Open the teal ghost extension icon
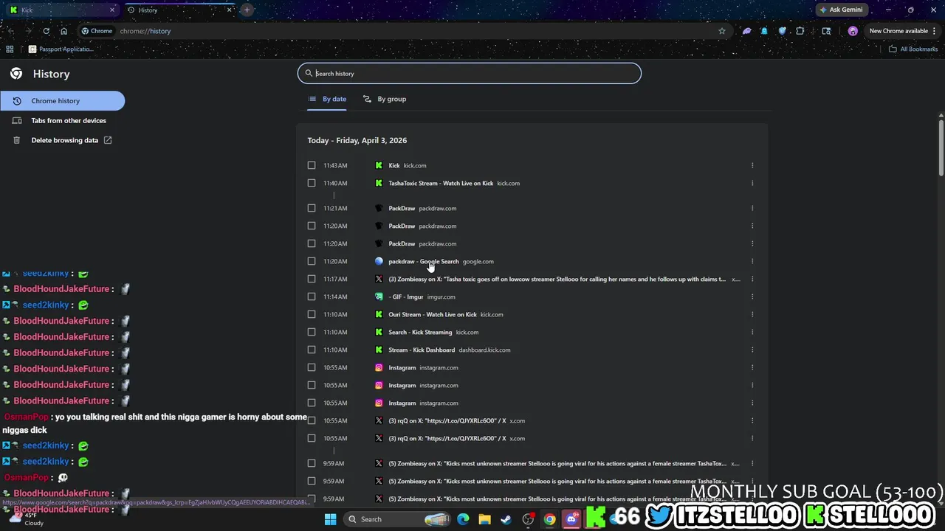Screen dimensions: 945x531 click(x=764, y=31)
